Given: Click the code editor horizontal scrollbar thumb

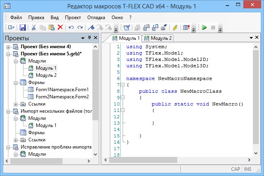Looking at the screenshot, I should click(x=143, y=160).
